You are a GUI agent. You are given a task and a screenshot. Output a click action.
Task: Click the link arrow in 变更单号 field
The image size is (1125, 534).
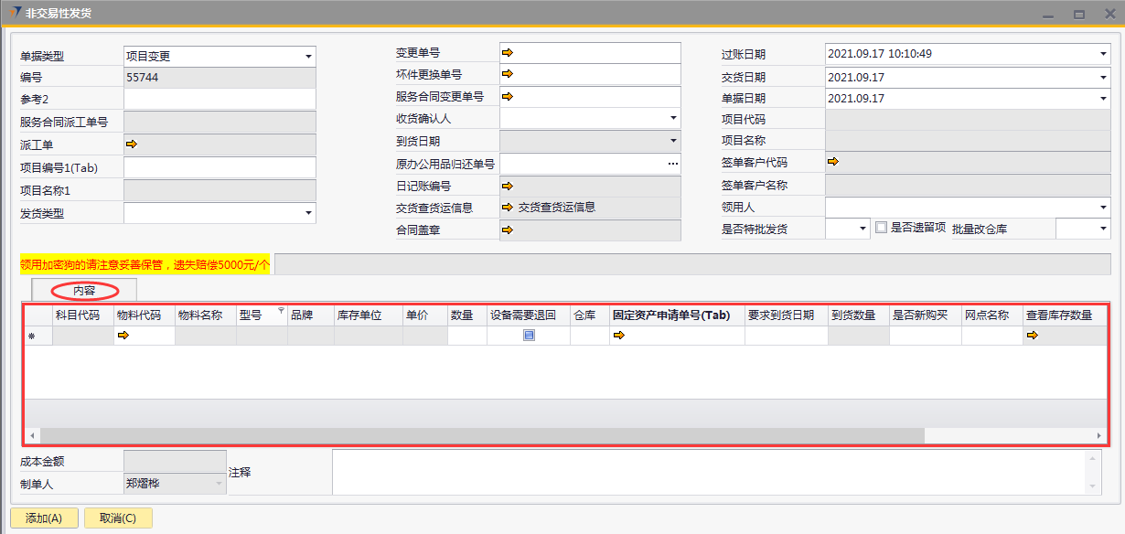508,53
